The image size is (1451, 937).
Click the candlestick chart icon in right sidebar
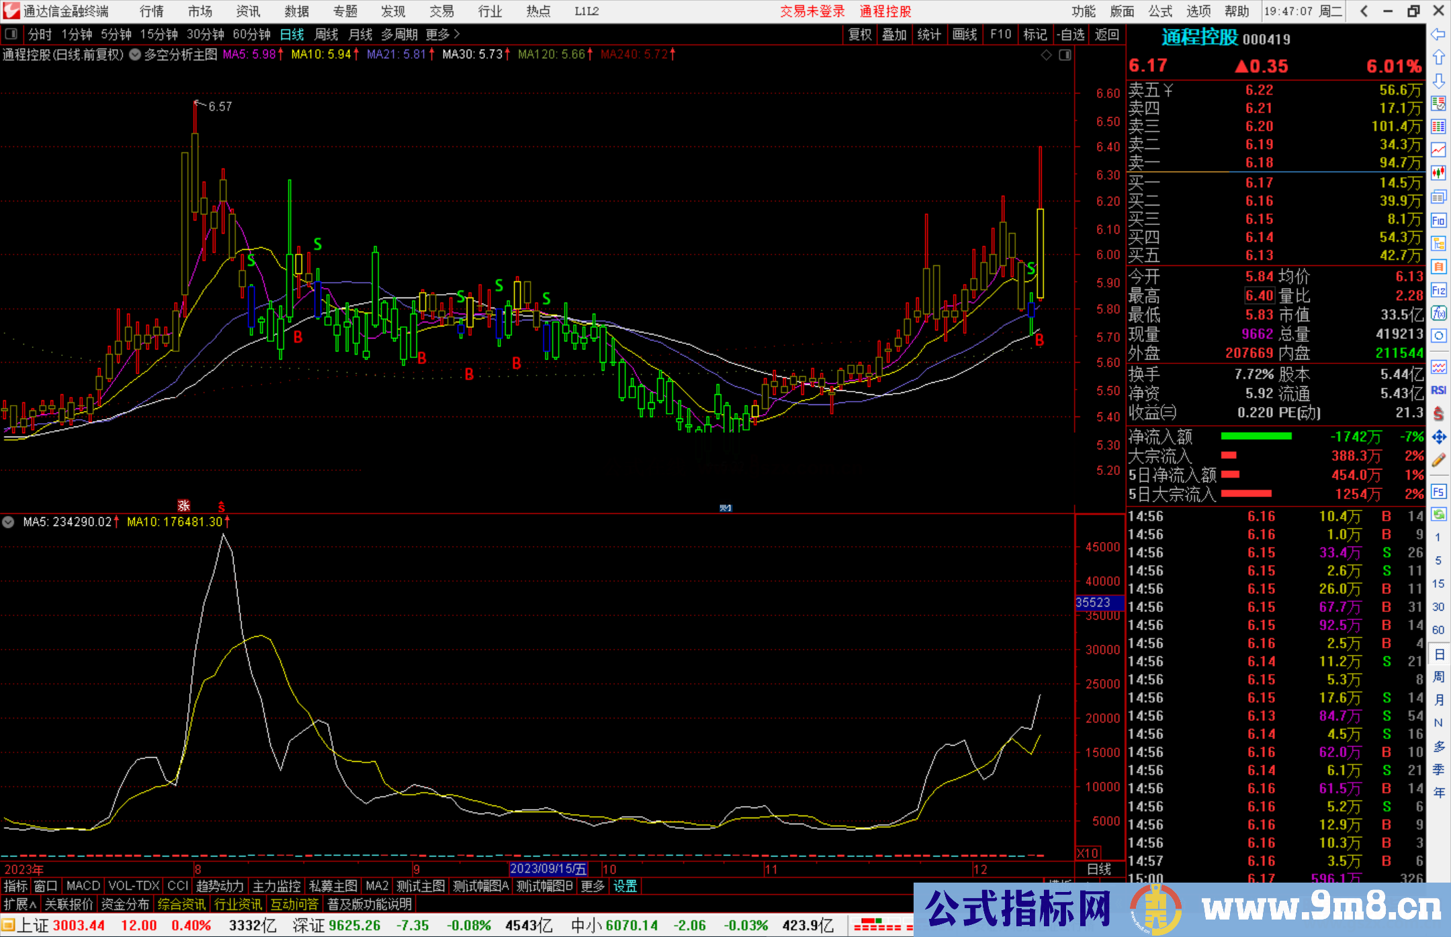(x=1438, y=173)
